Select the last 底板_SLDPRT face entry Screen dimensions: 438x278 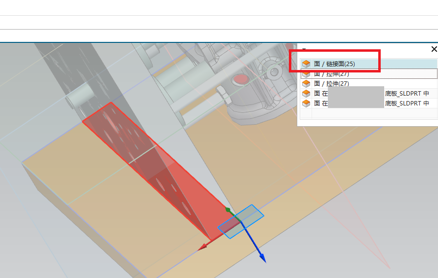click(x=370, y=104)
